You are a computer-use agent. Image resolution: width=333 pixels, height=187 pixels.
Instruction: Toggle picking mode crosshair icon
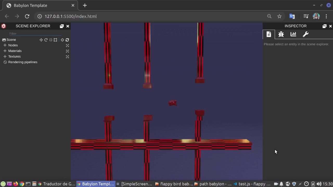(62, 40)
